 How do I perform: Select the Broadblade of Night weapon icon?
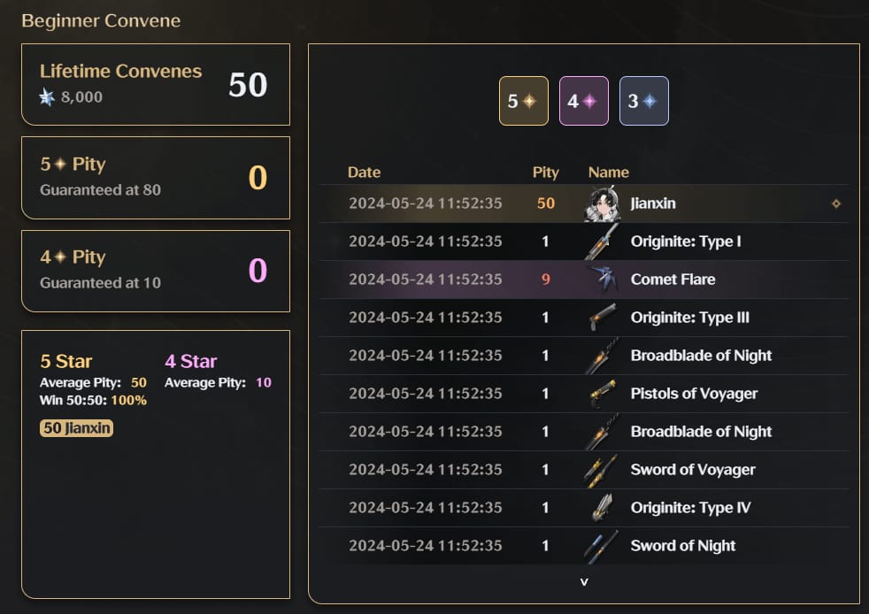(602, 355)
